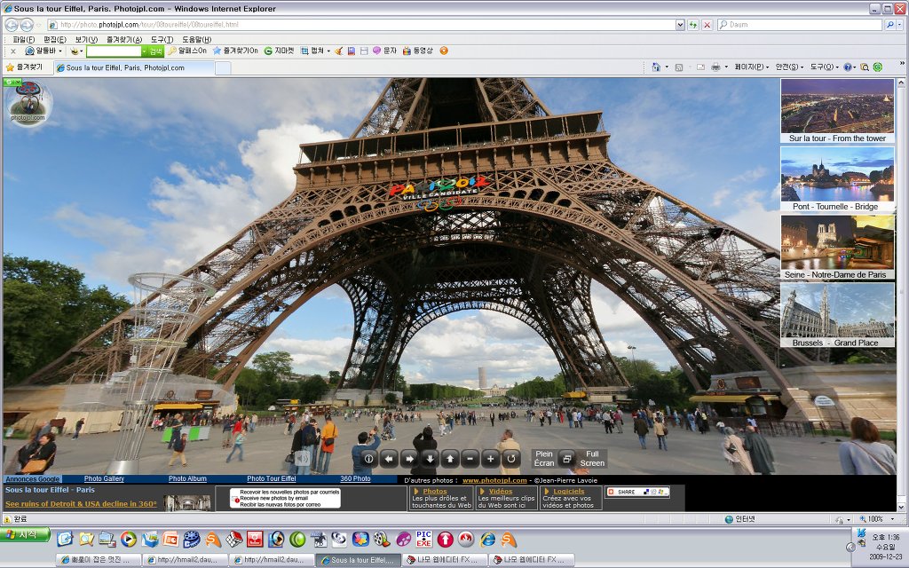Toggle the panorama sound speaker icon
The height and width of the screenshot is (568, 909).
tap(302, 459)
